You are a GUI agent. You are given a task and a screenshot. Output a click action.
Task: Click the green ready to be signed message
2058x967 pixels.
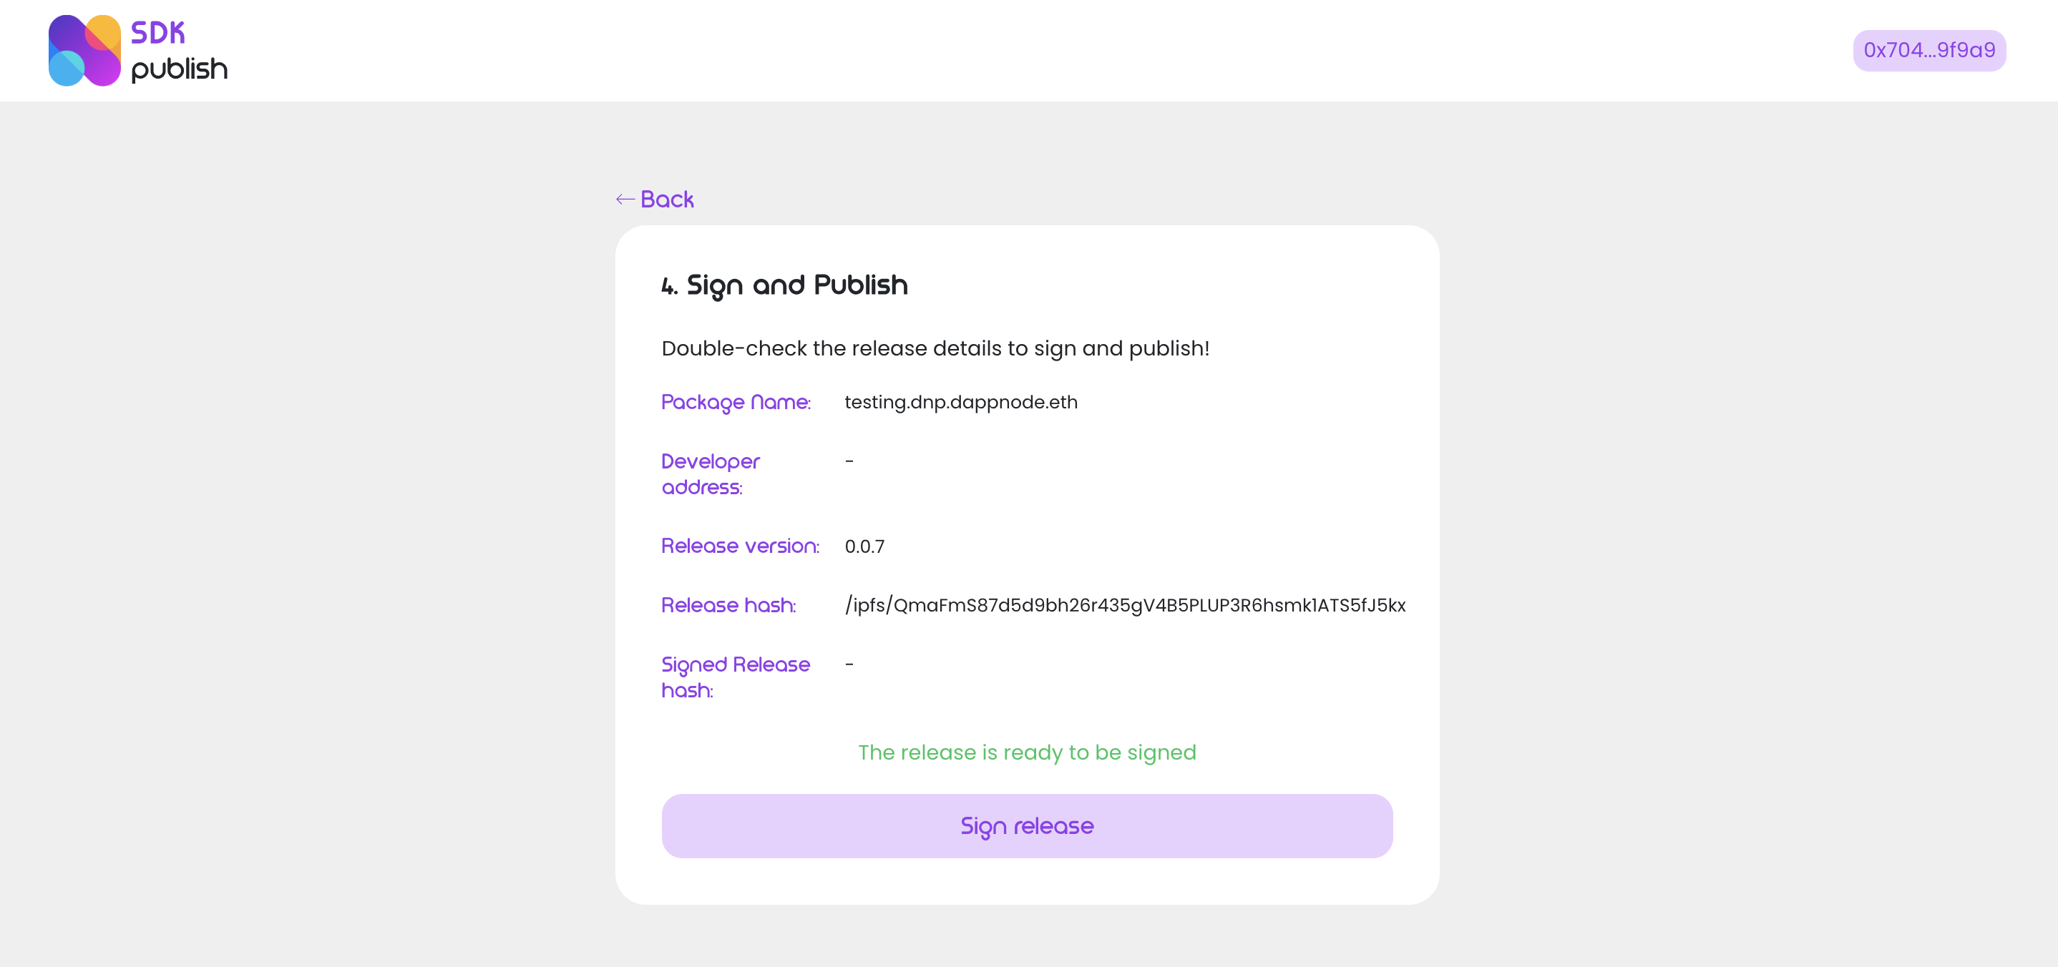coord(1027,752)
